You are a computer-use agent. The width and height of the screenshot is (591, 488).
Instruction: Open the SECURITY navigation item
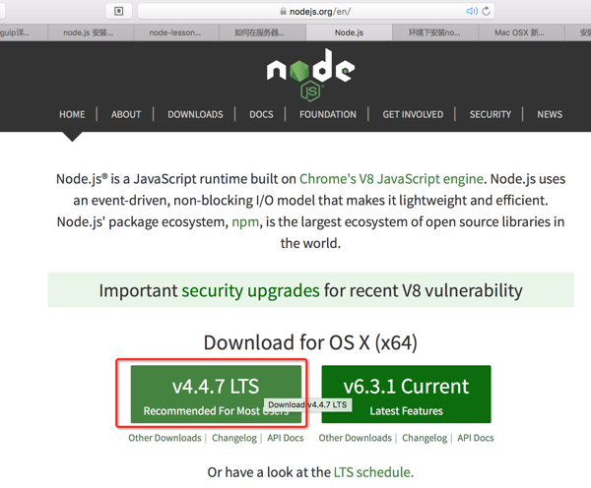click(x=491, y=114)
